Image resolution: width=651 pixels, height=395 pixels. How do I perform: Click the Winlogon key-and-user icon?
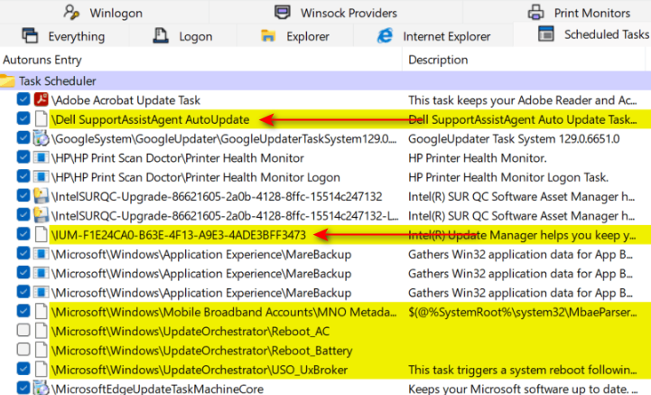pos(71,12)
